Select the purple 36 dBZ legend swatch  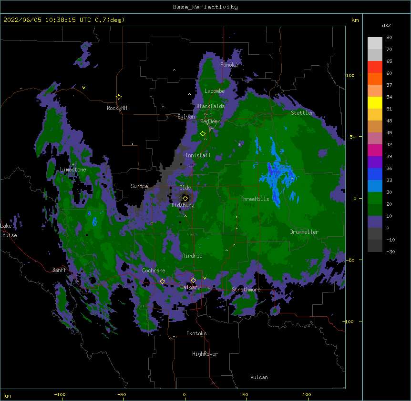point(375,162)
